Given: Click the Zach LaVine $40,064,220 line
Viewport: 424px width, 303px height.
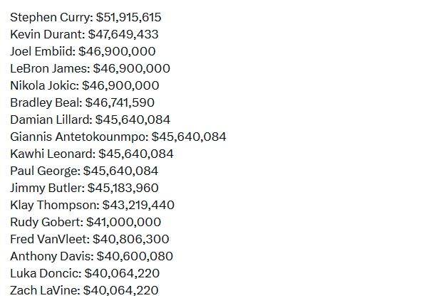Looking at the screenshot, I should click(x=84, y=290).
